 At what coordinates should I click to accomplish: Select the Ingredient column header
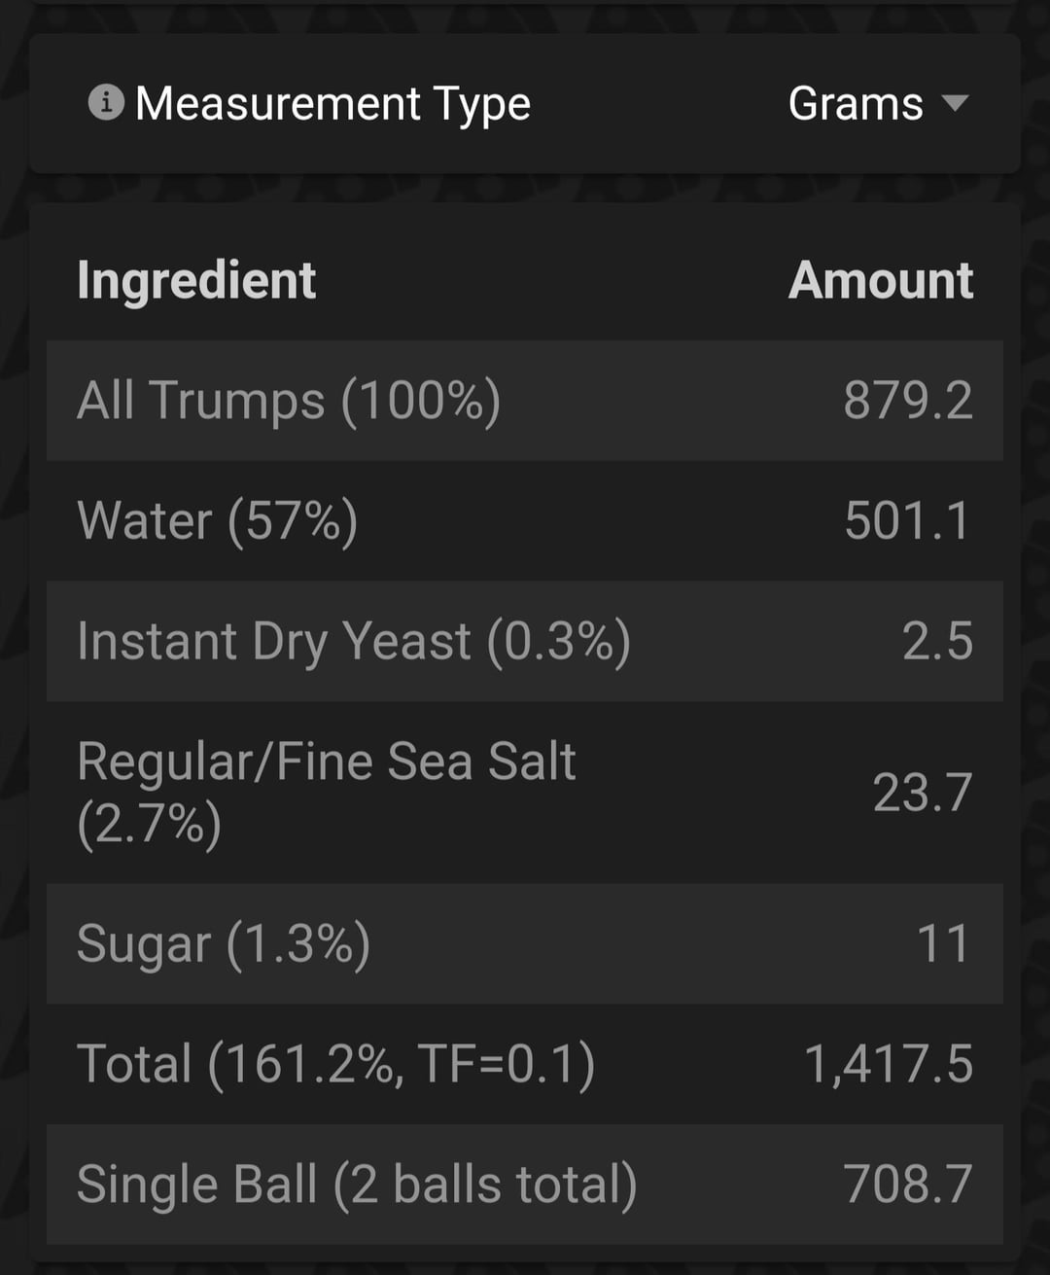point(196,280)
